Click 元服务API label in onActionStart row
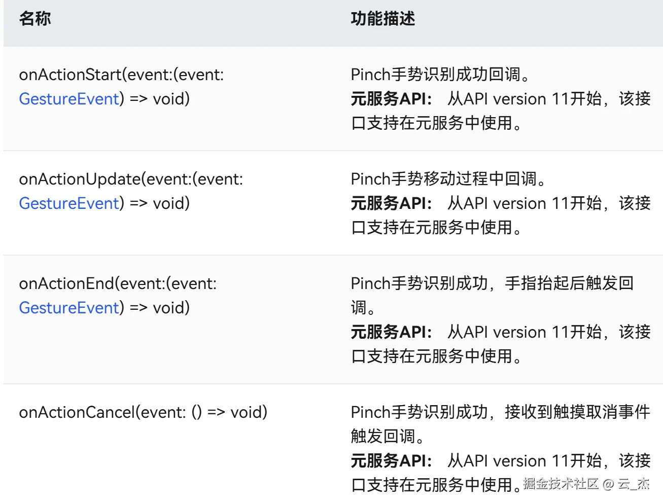Viewport: 663px width, 504px height. pos(391,98)
